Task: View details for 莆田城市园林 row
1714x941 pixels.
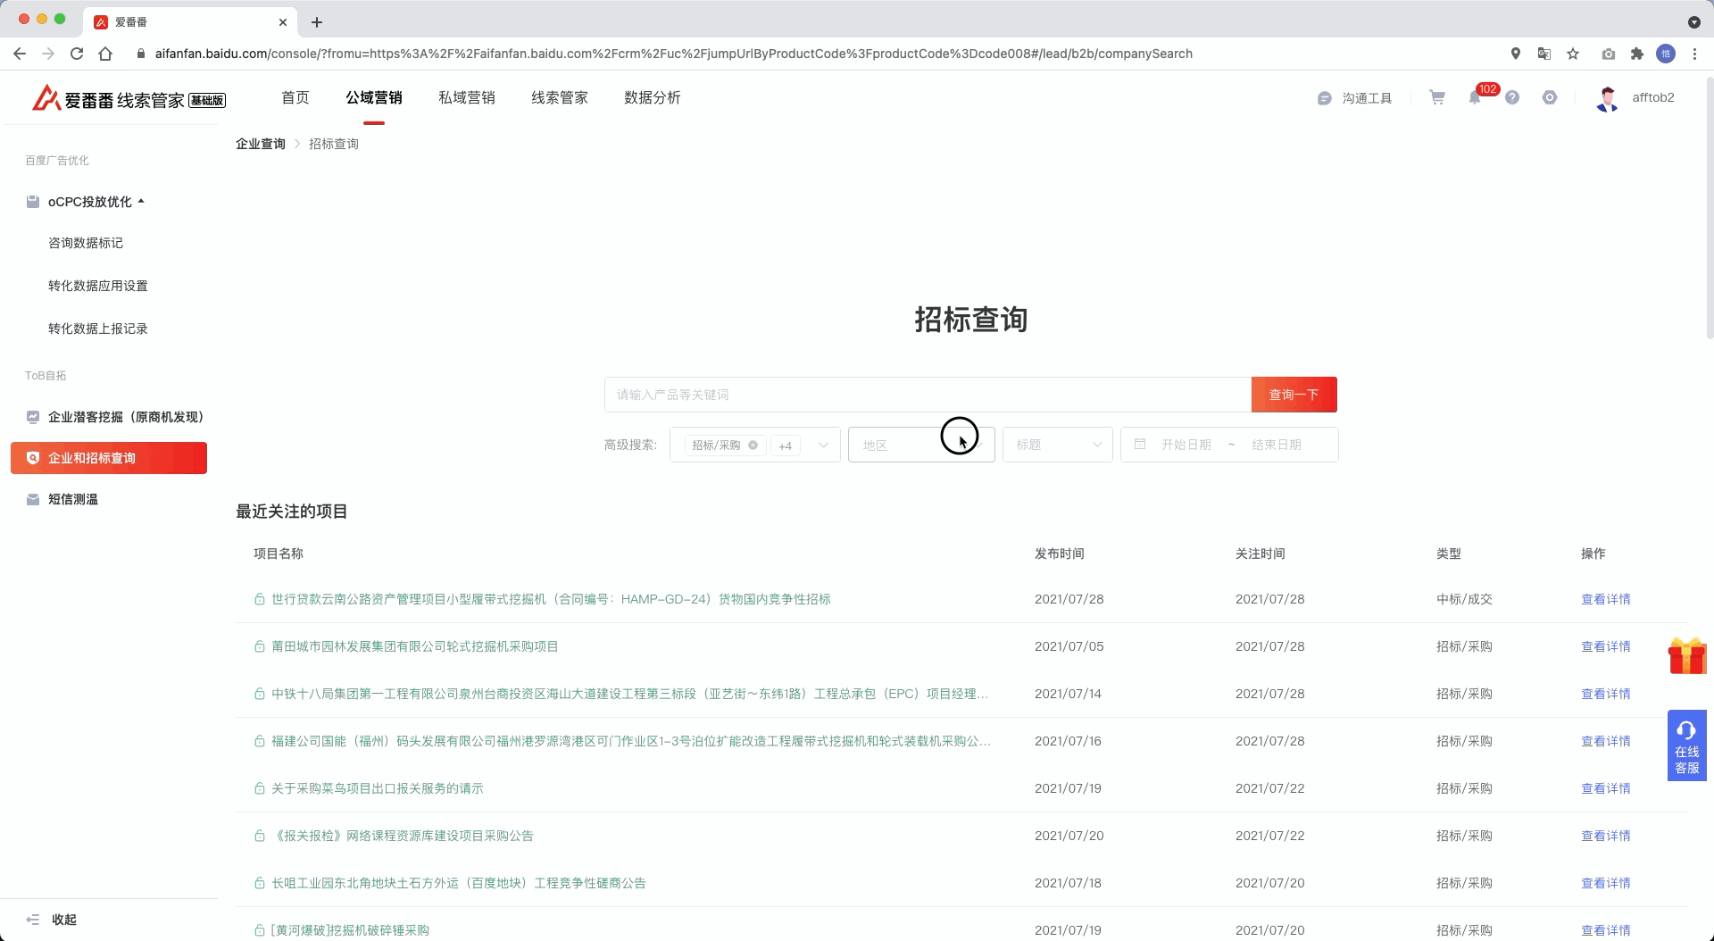Action: tap(1606, 646)
